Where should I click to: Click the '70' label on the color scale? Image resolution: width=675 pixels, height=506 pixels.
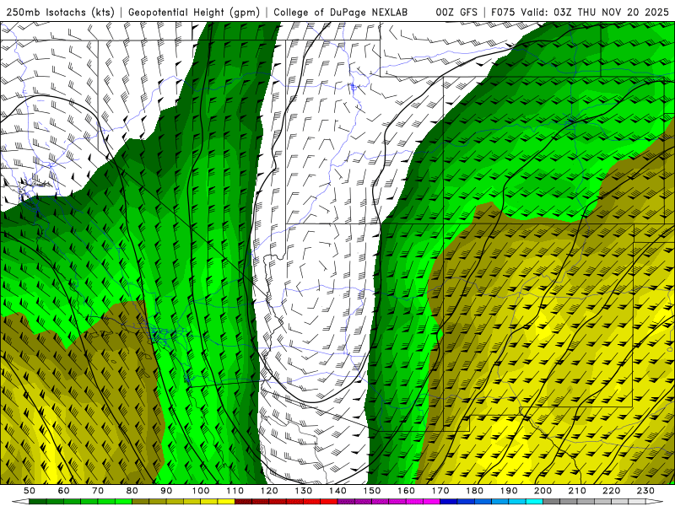[98, 491]
